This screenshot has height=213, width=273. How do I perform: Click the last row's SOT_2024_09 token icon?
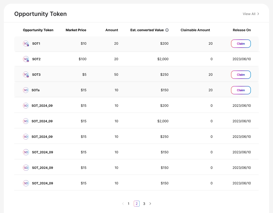(26, 183)
